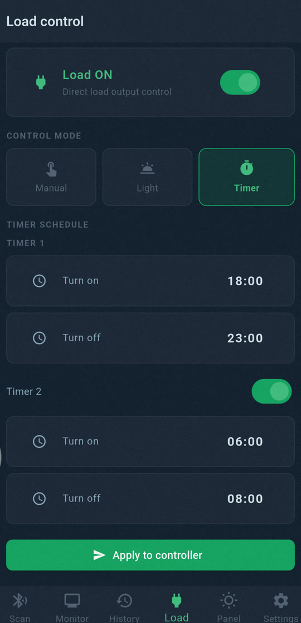Choose the Light control mode
The height and width of the screenshot is (623, 301).
tap(148, 177)
